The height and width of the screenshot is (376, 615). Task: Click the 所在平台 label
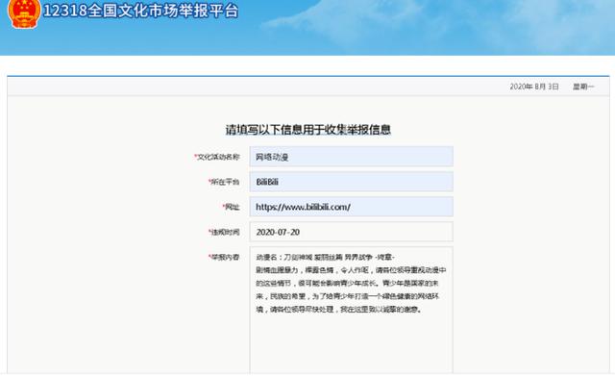(224, 182)
